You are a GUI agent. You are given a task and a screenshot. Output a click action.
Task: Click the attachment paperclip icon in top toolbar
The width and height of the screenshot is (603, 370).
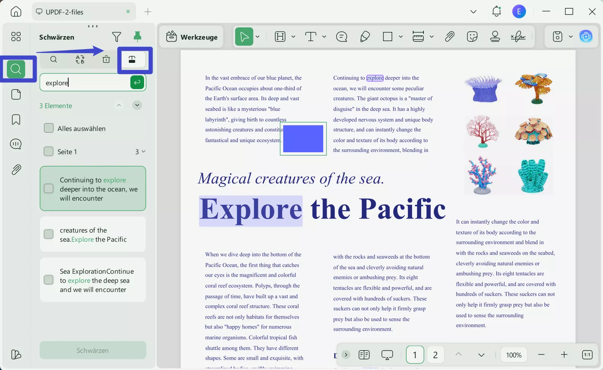coord(450,37)
